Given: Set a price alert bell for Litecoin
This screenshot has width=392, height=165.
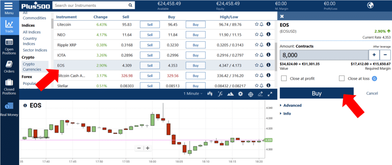Looking at the screenshot, I should pyautogui.click(x=262, y=24).
